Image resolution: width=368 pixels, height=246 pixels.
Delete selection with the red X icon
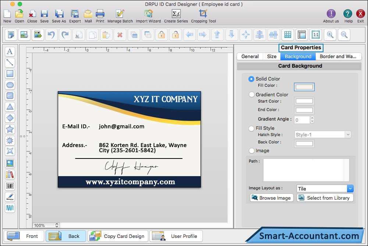click(x=120, y=35)
